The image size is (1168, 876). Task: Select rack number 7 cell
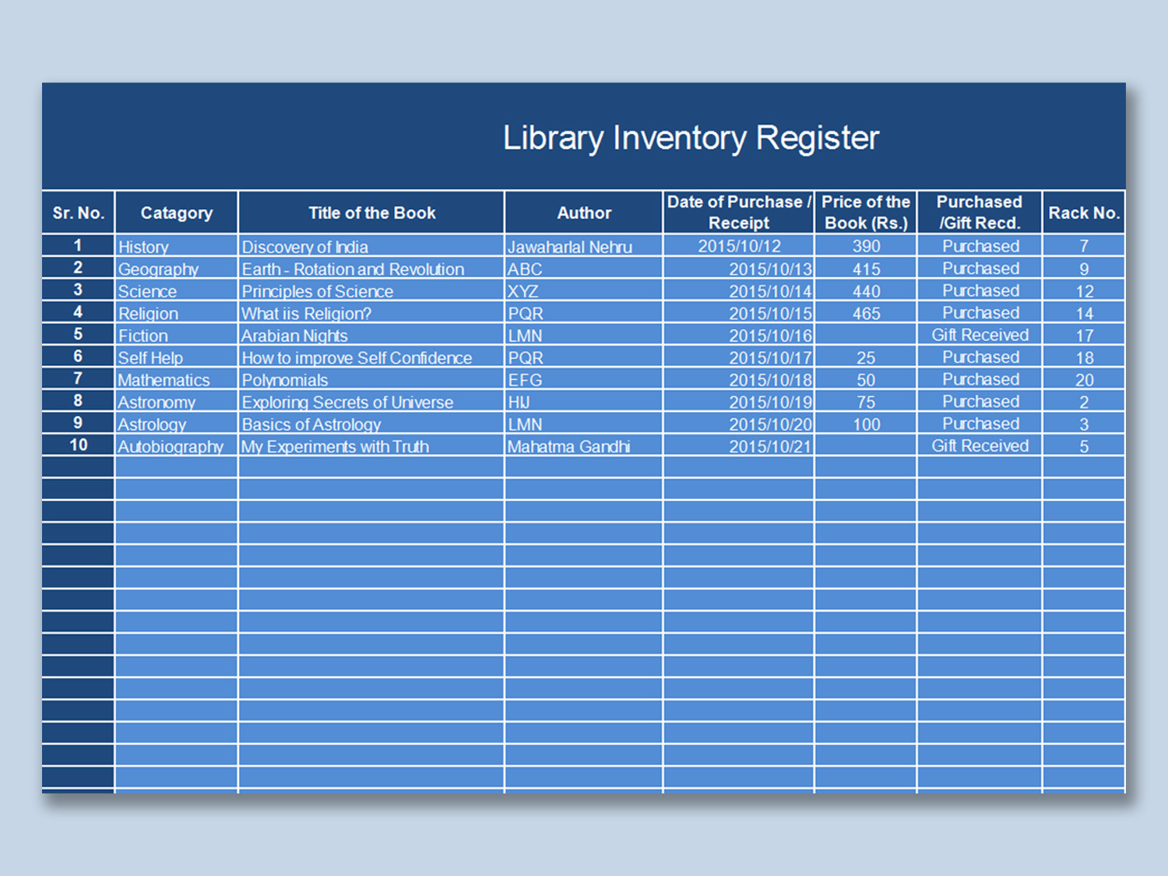pyautogui.click(x=1084, y=246)
